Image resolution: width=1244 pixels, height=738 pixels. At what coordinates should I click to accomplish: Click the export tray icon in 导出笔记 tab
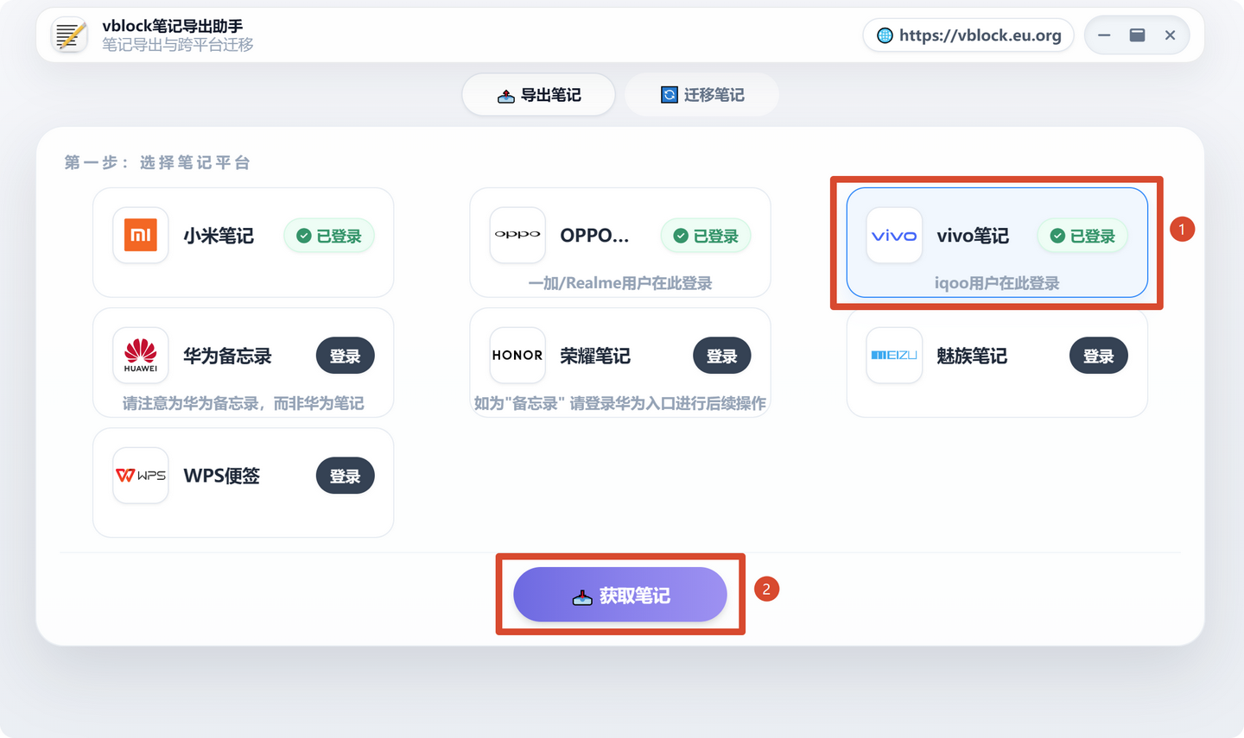click(506, 96)
